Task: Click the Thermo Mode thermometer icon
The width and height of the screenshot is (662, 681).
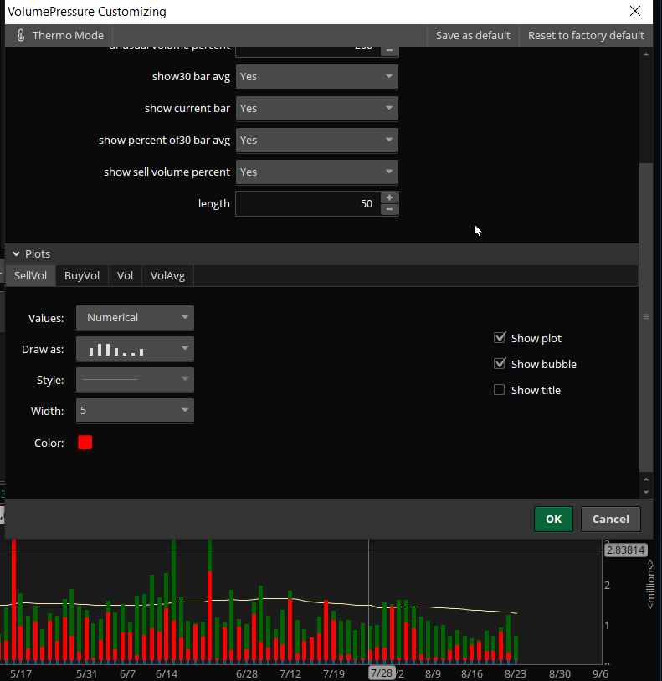Action: (20, 35)
